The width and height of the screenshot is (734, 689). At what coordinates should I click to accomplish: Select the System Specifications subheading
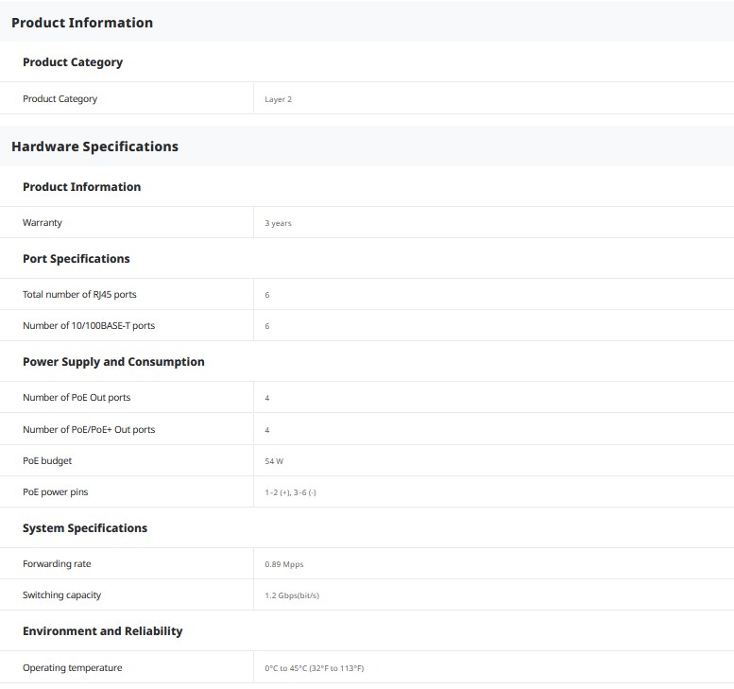(85, 528)
